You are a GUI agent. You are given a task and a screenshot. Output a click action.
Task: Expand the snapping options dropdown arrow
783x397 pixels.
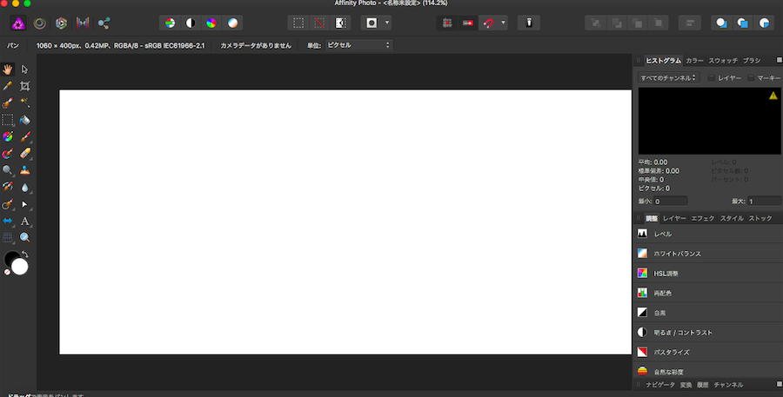coord(504,23)
